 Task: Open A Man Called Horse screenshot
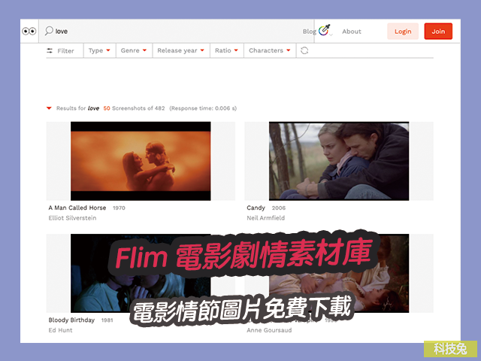tap(141, 161)
